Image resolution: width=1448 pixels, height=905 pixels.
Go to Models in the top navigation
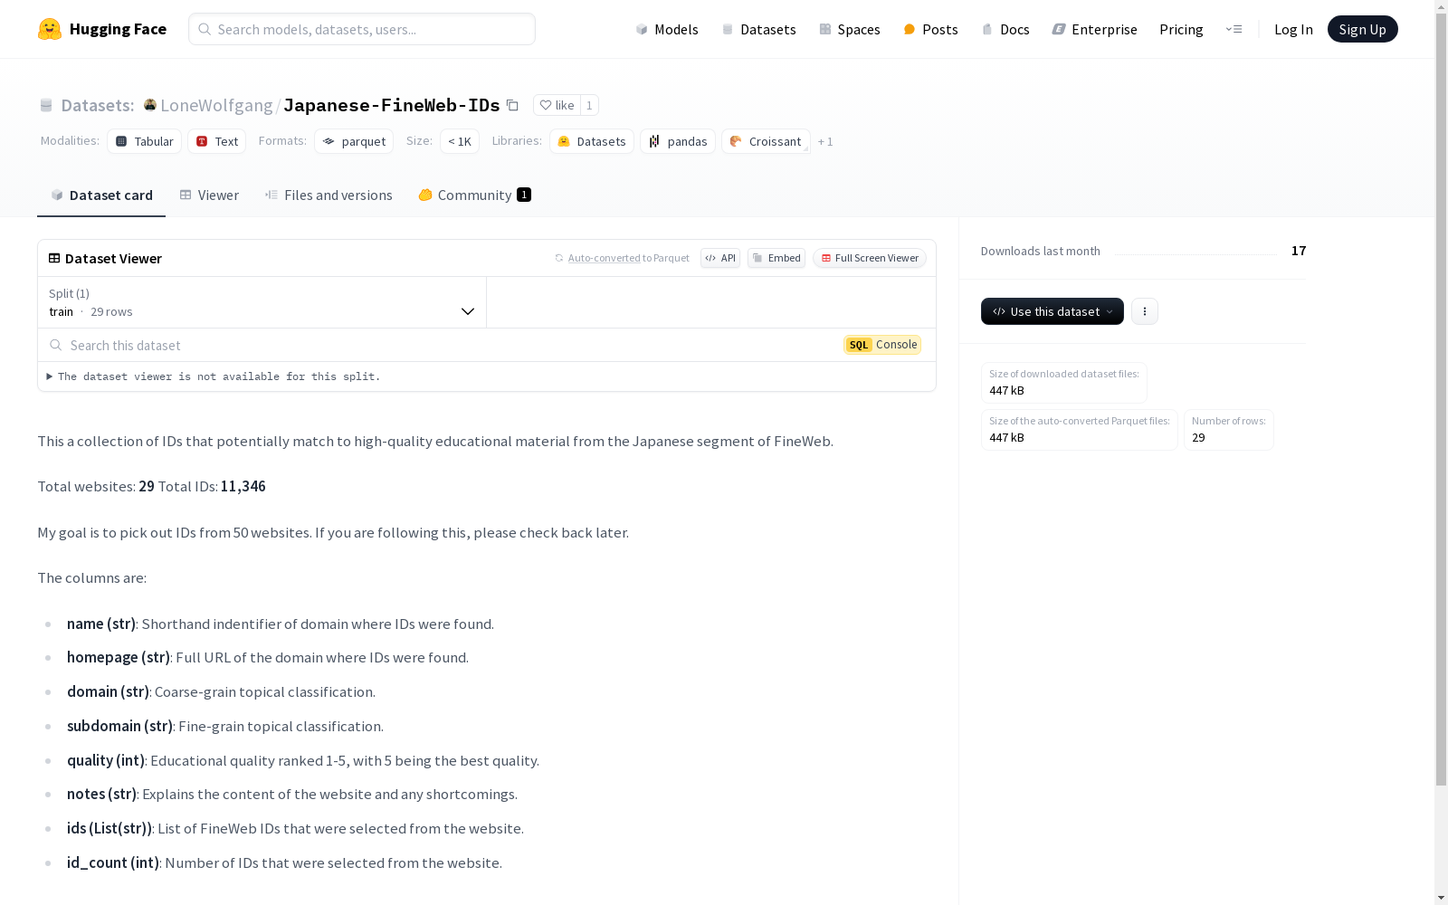coord(667,29)
